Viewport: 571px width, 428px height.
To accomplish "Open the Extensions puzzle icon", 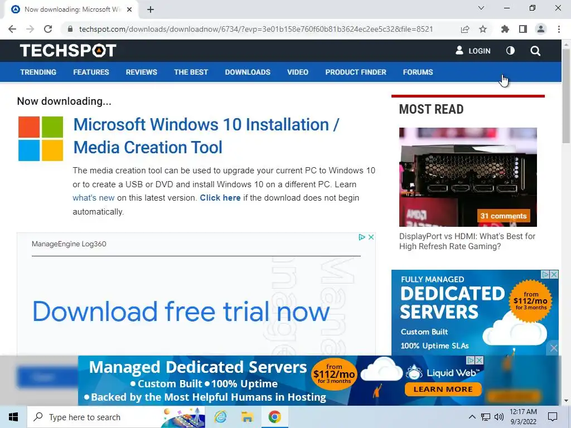I will point(505,29).
